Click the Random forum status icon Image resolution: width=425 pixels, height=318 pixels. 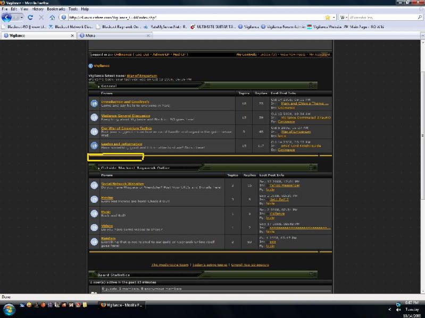[94, 242]
